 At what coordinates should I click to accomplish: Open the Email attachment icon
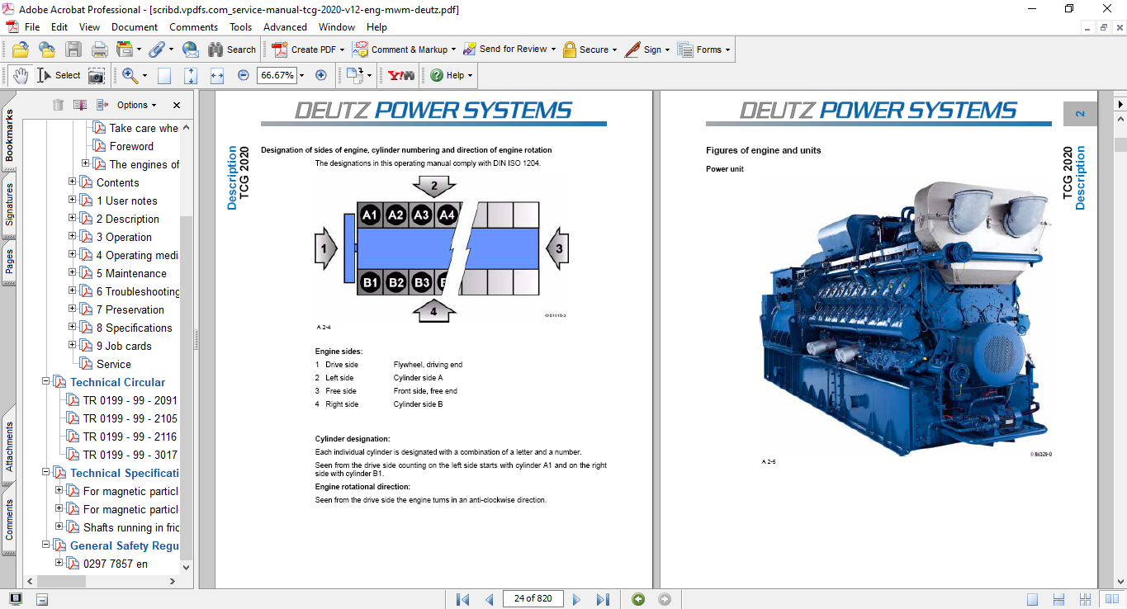click(x=191, y=50)
